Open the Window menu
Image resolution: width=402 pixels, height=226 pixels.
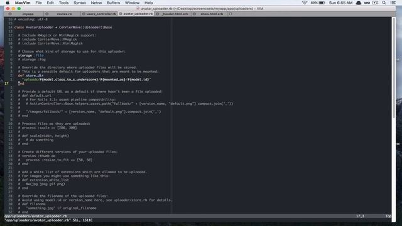[132, 3]
